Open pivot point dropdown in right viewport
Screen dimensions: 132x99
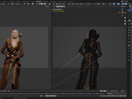coord(95,4)
